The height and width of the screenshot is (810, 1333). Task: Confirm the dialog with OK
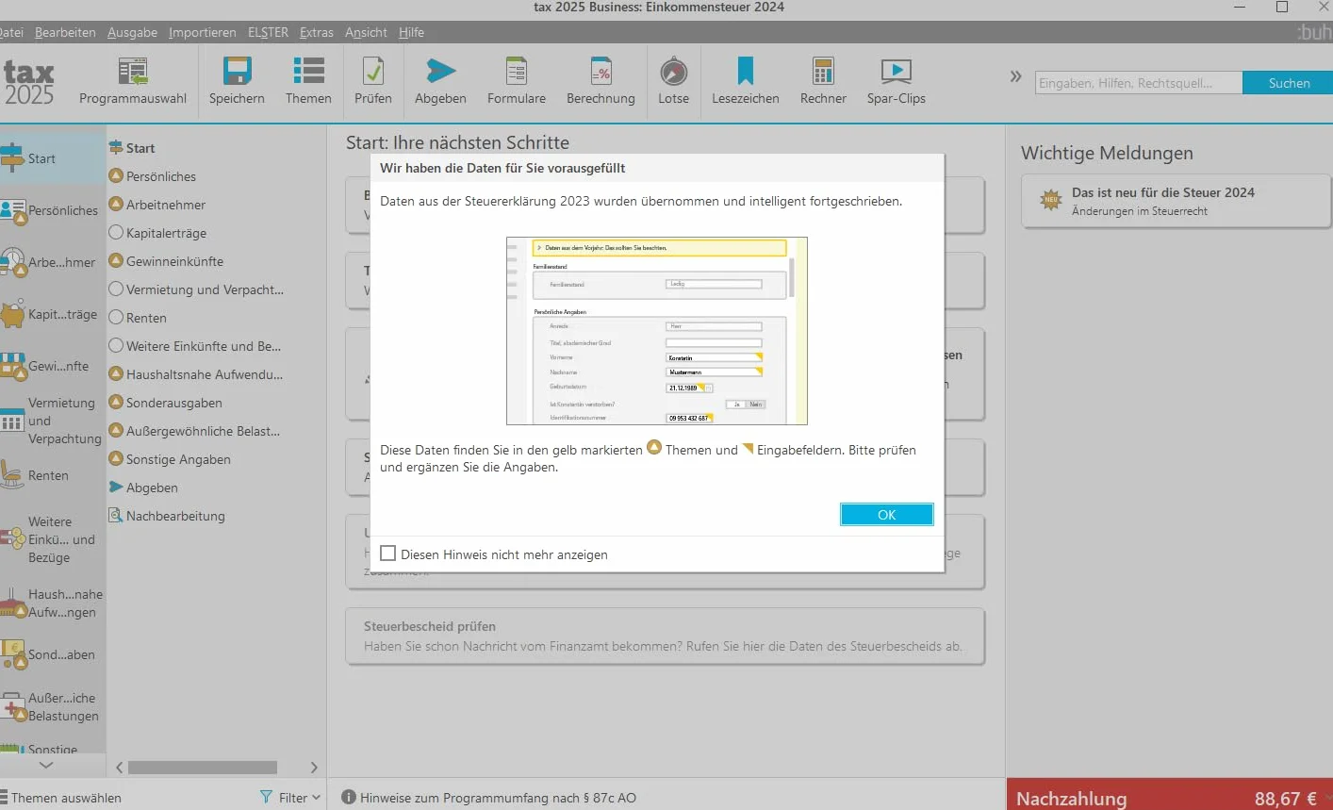point(886,514)
